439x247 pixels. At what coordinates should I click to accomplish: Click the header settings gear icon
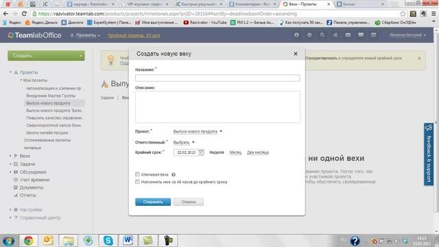(309, 35)
